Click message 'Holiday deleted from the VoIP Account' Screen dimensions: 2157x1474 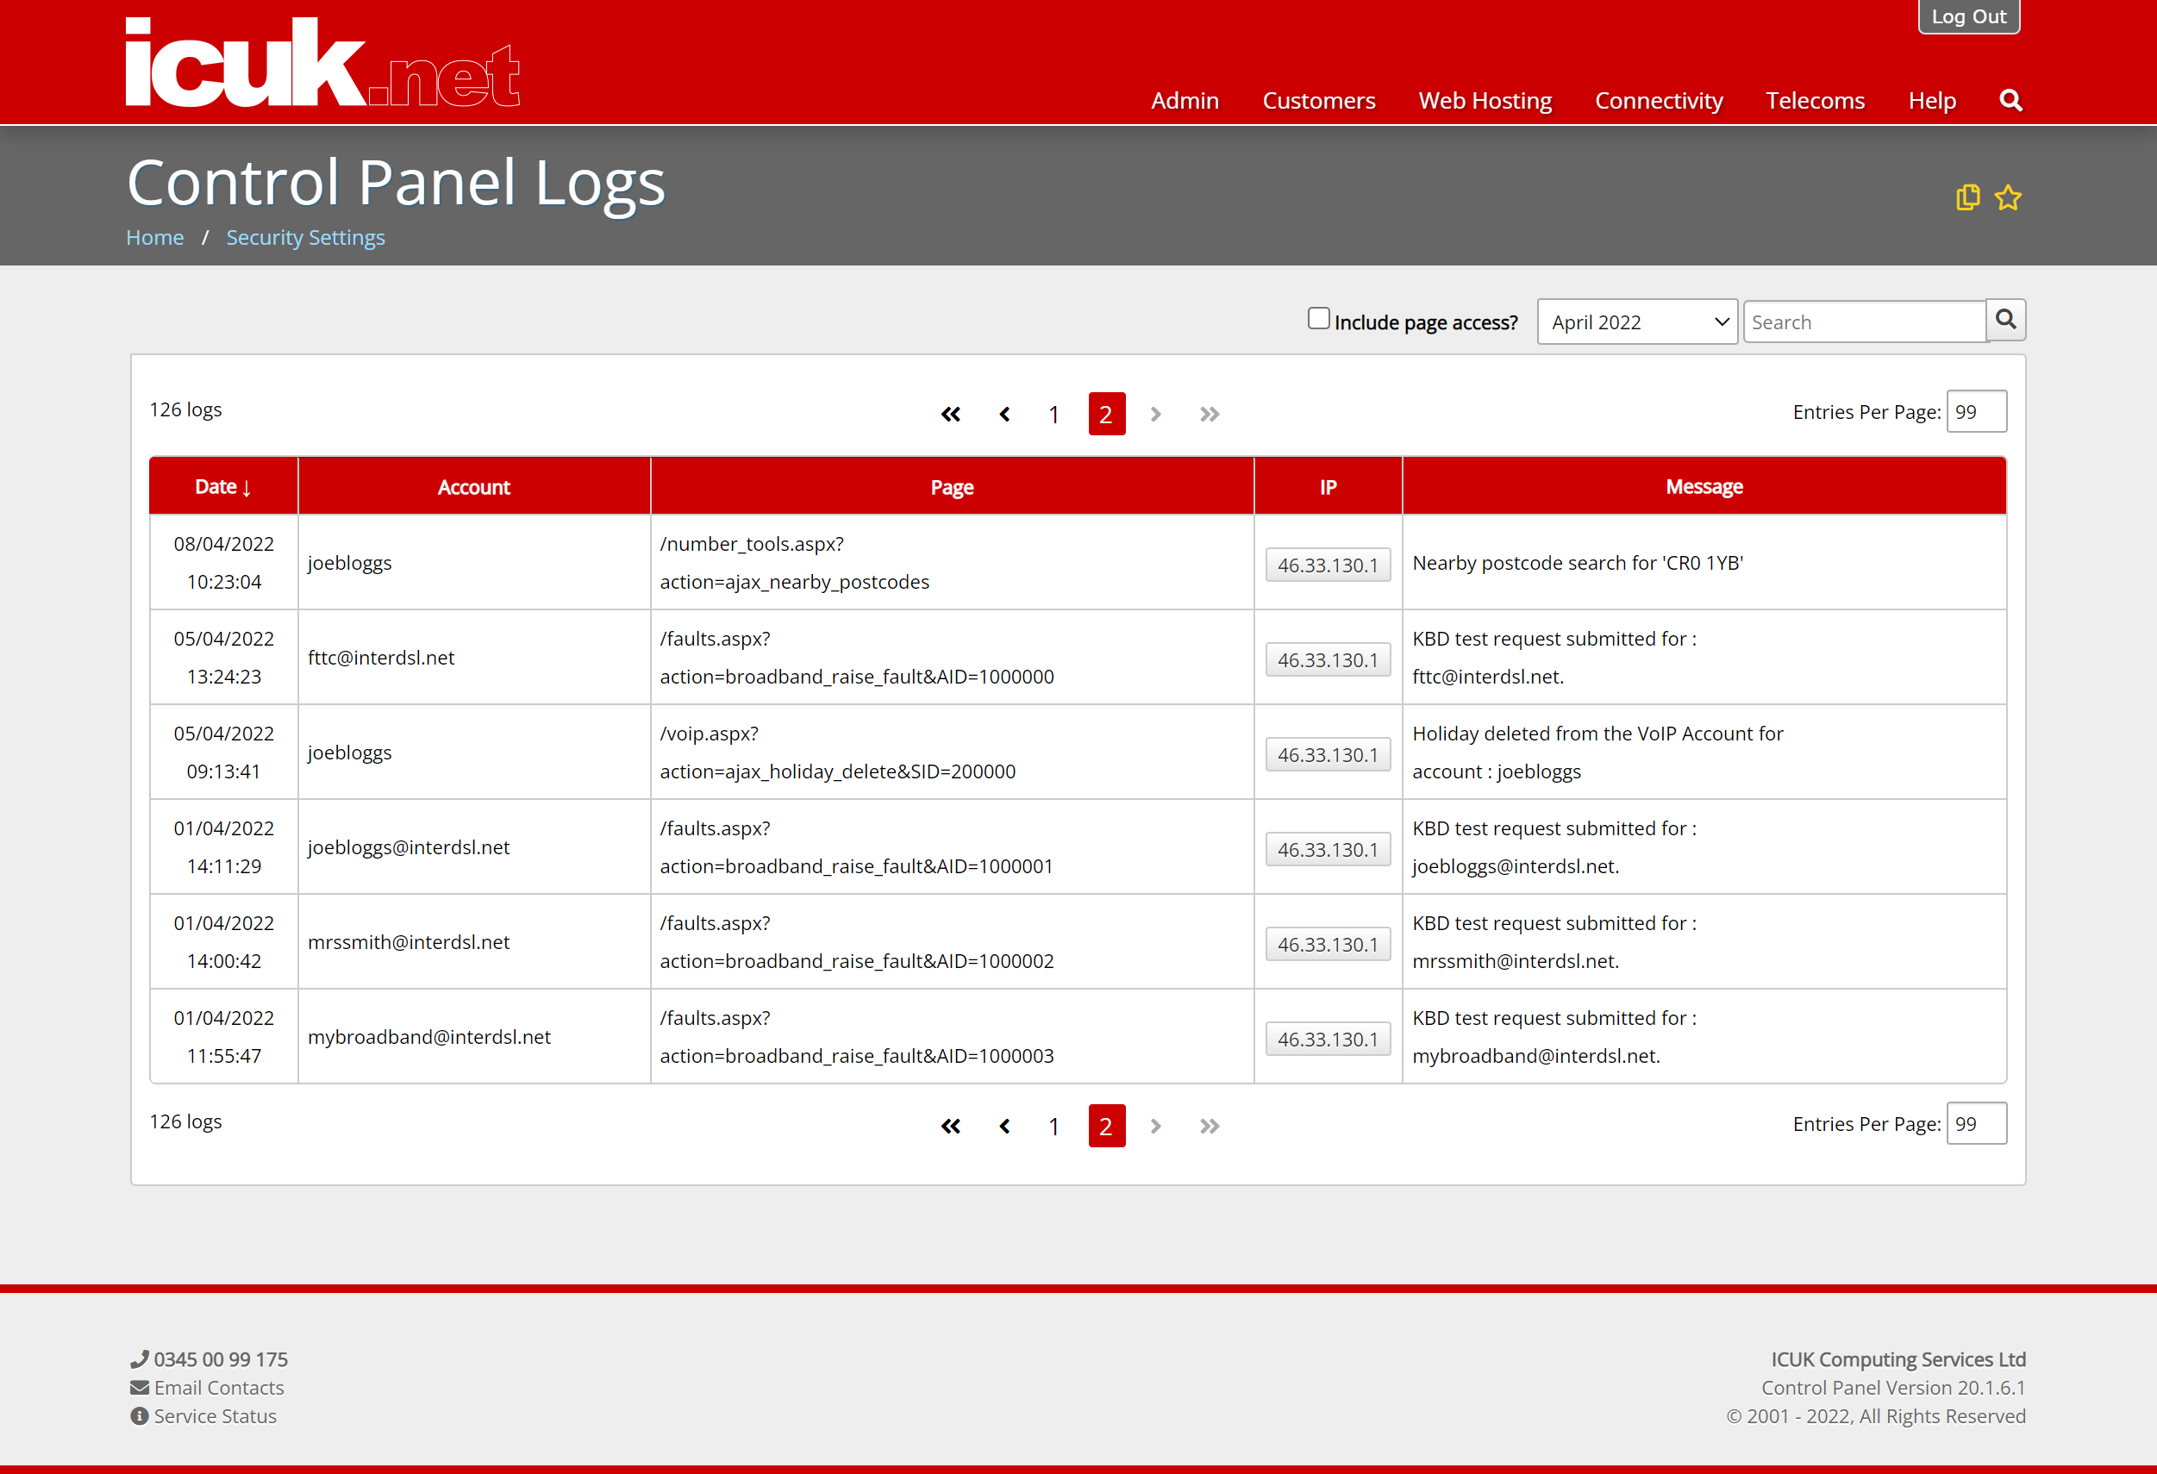(x=1597, y=752)
